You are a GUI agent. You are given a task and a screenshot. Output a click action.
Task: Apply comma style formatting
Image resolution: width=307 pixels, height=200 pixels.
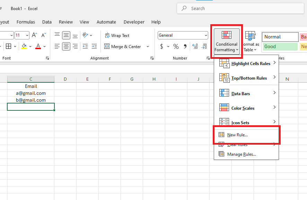coord(185,46)
